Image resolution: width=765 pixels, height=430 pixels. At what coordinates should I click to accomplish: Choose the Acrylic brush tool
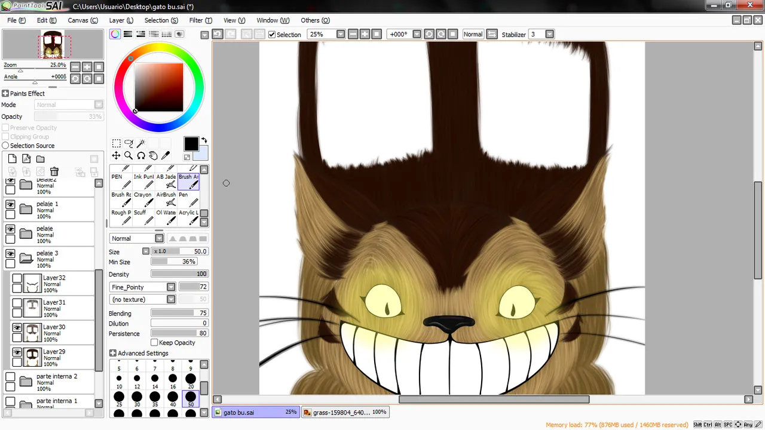pos(188,217)
